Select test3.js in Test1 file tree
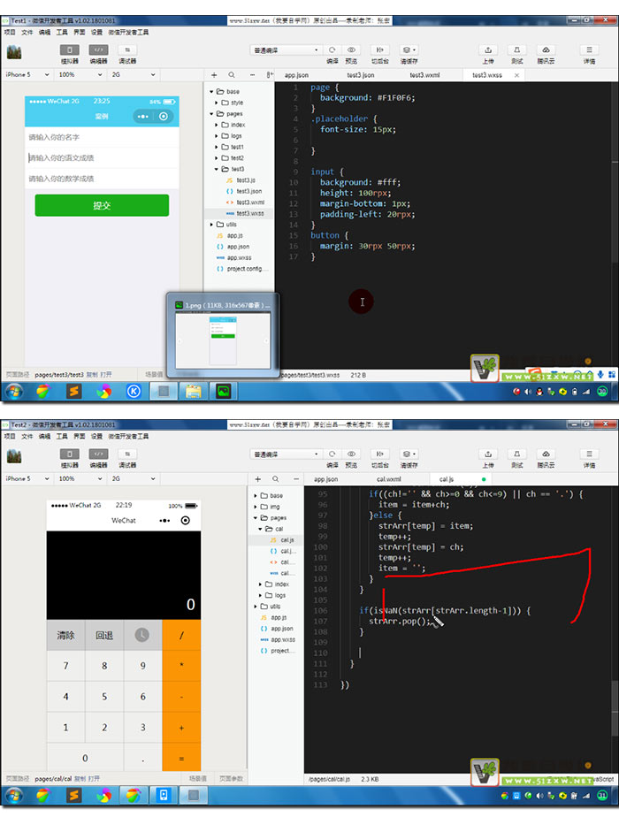 pos(246,180)
